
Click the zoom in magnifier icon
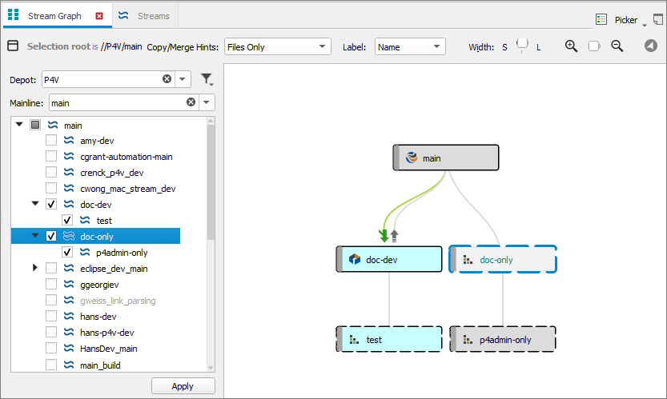[x=571, y=46]
